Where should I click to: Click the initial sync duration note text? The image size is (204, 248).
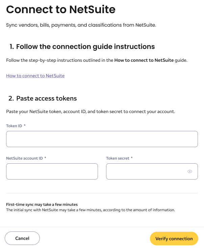point(91,210)
